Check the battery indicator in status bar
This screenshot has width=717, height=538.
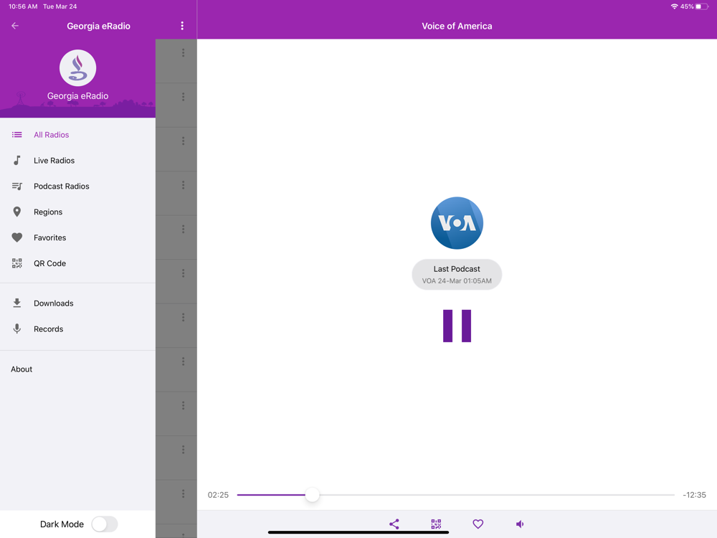(702, 6)
